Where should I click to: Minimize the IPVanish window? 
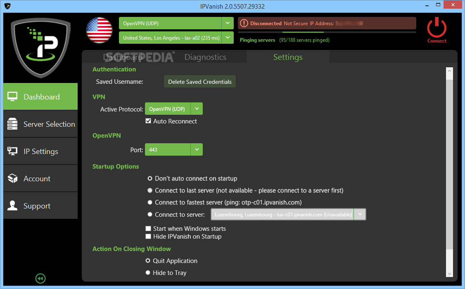pyautogui.click(x=427, y=5)
